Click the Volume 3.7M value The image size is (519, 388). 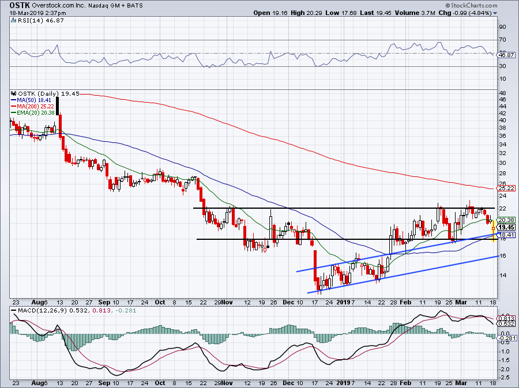tap(415, 13)
